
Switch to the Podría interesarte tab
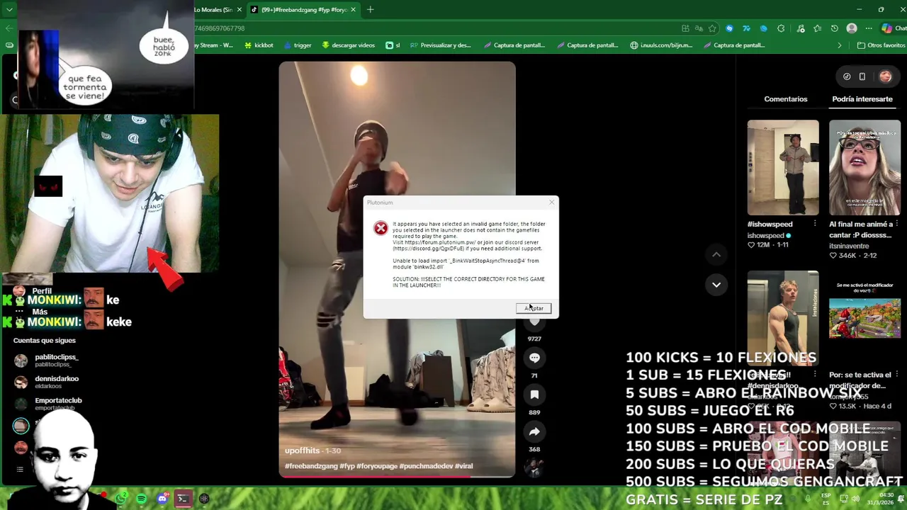click(x=862, y=99)
